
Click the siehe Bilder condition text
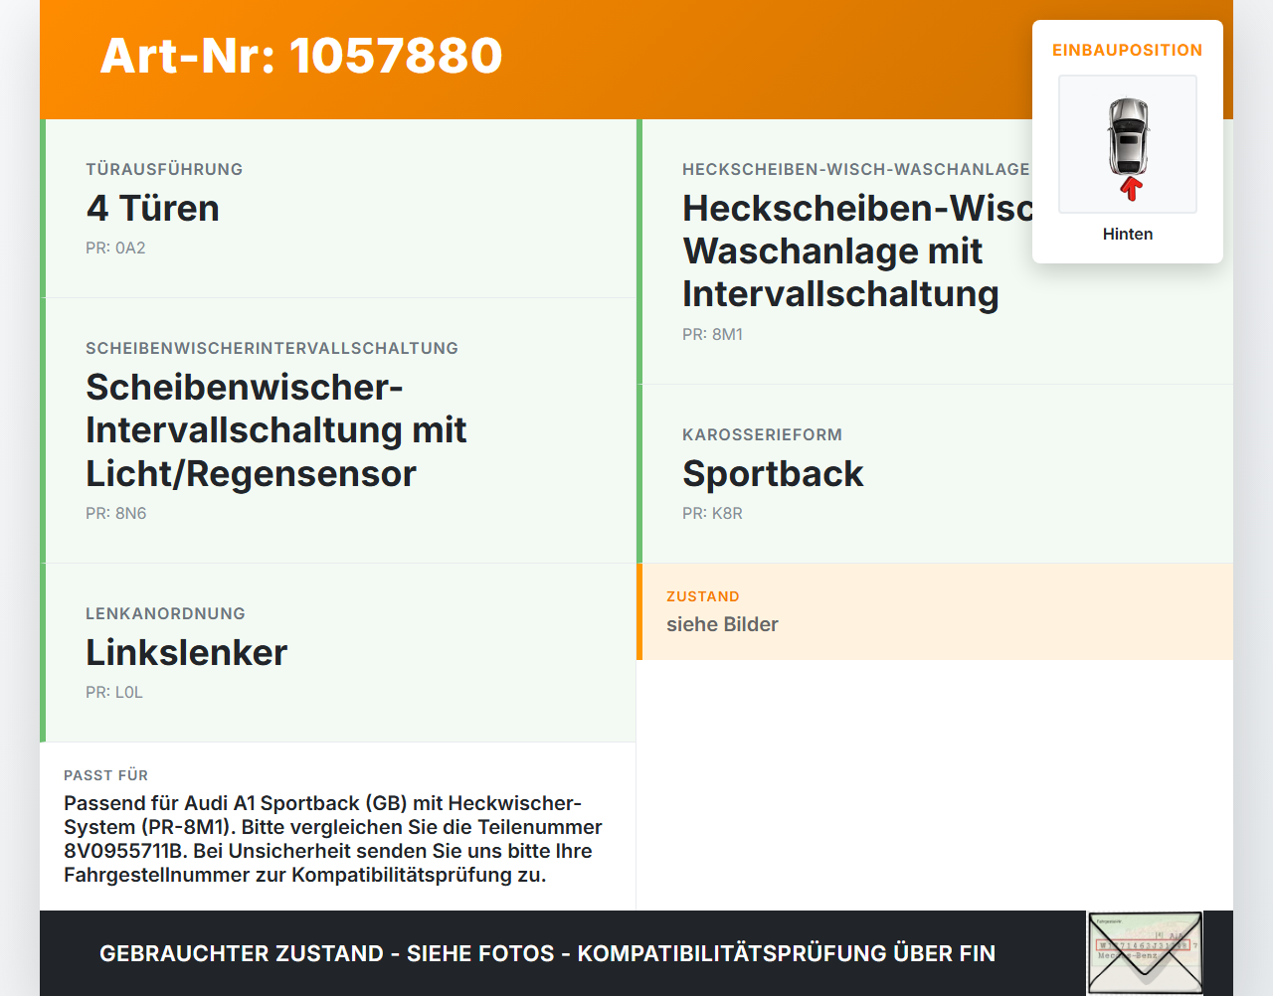tap(722, 624)
